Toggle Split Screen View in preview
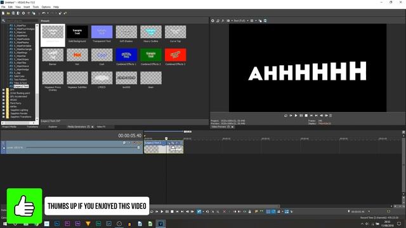This screenshot has height=228, width=406. (x=228, y=21)
